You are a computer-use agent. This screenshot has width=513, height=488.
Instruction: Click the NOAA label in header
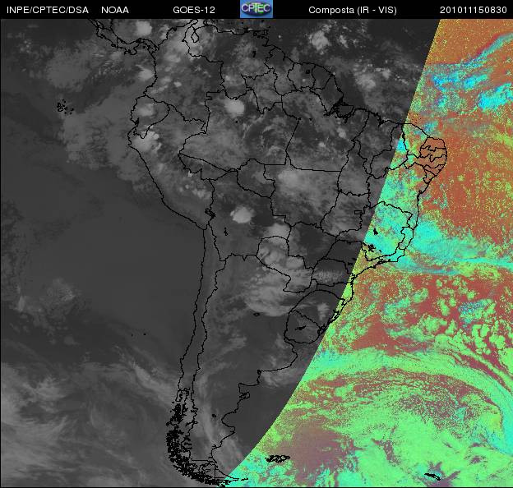(115, 10)
